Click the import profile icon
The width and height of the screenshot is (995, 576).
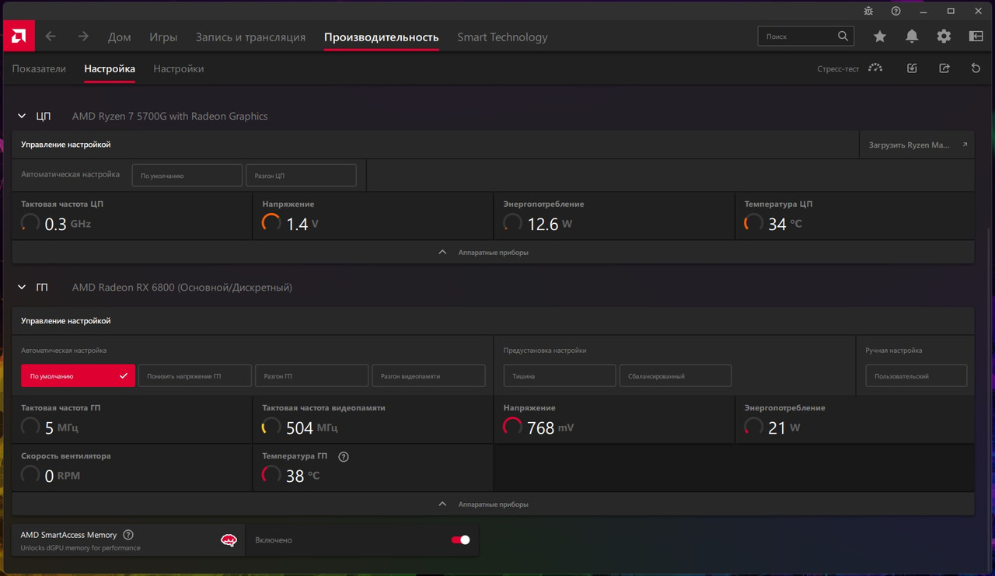pyautogui.click(x=912, y=68)
